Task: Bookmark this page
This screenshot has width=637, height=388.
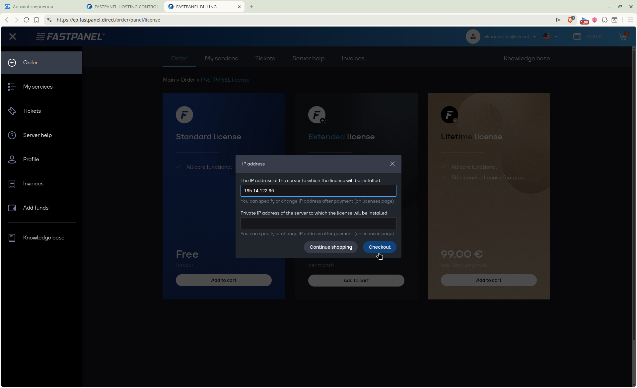Action: pos(36,20)
